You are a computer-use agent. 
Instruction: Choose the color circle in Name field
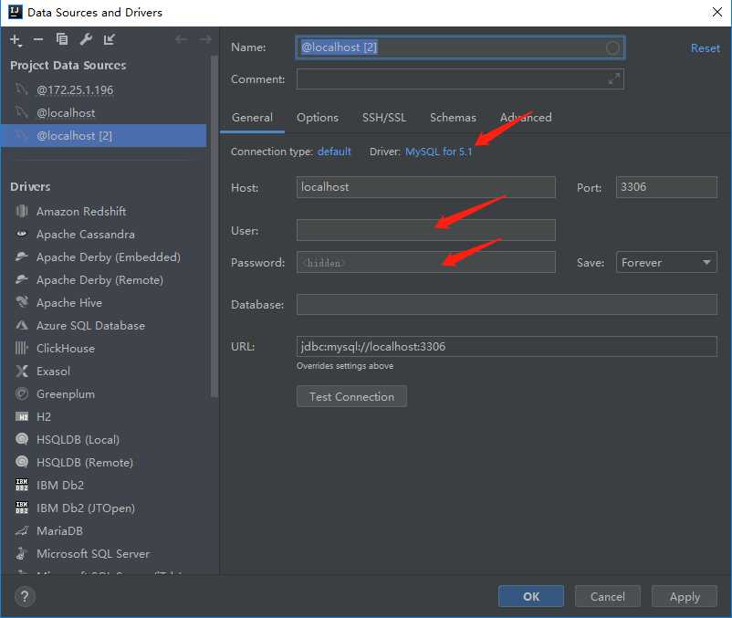612,47
